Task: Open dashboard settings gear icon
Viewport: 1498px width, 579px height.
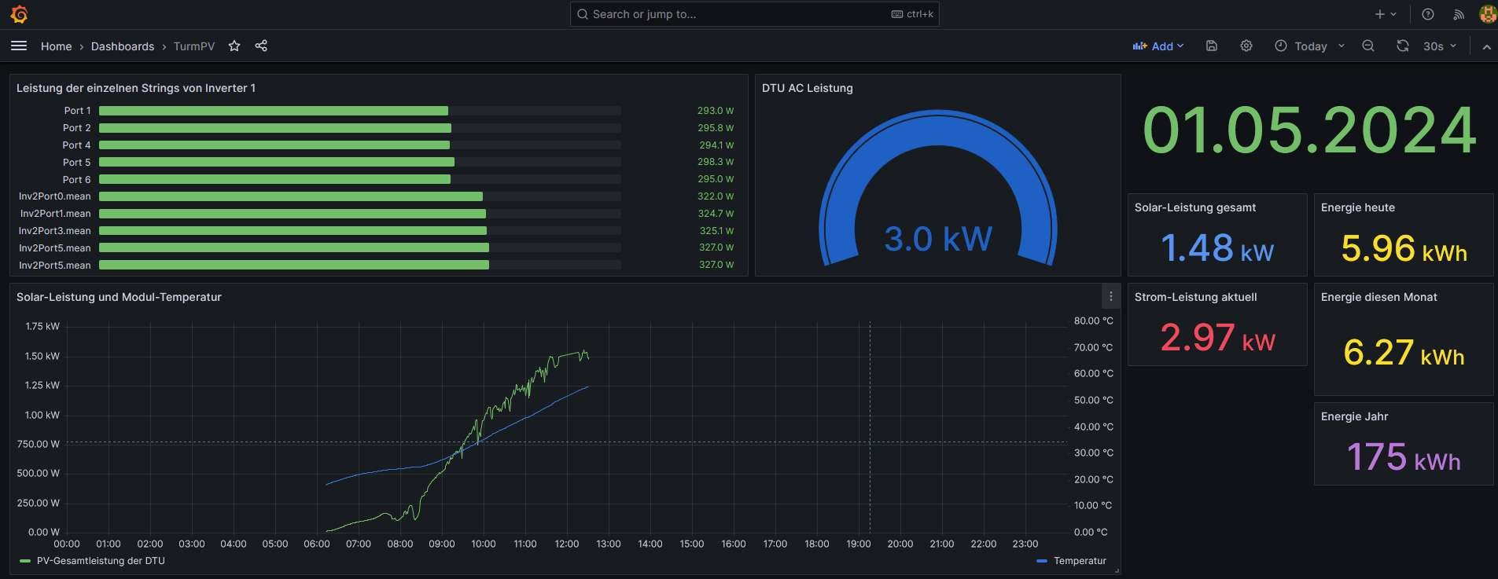Action: tap(1246, 46)
